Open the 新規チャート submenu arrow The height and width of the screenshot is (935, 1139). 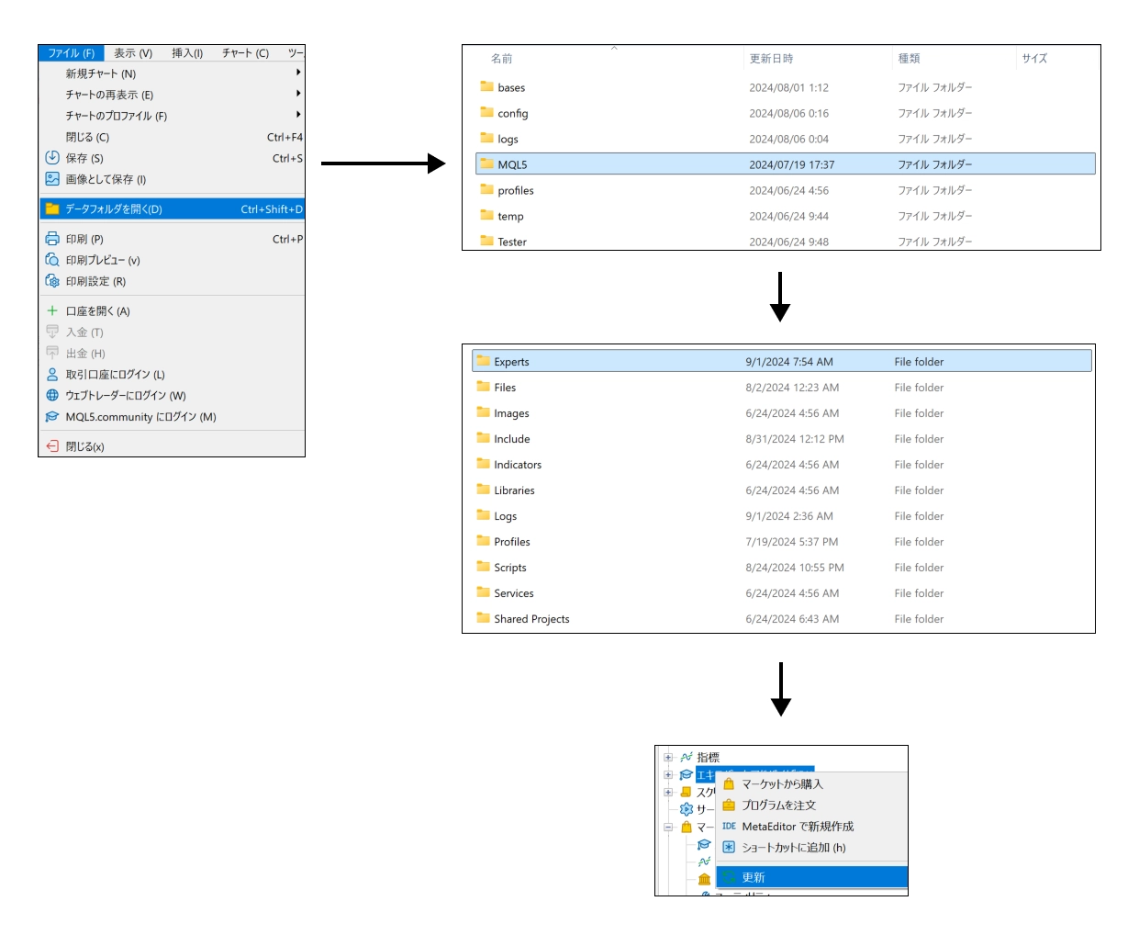pos(298,73)
